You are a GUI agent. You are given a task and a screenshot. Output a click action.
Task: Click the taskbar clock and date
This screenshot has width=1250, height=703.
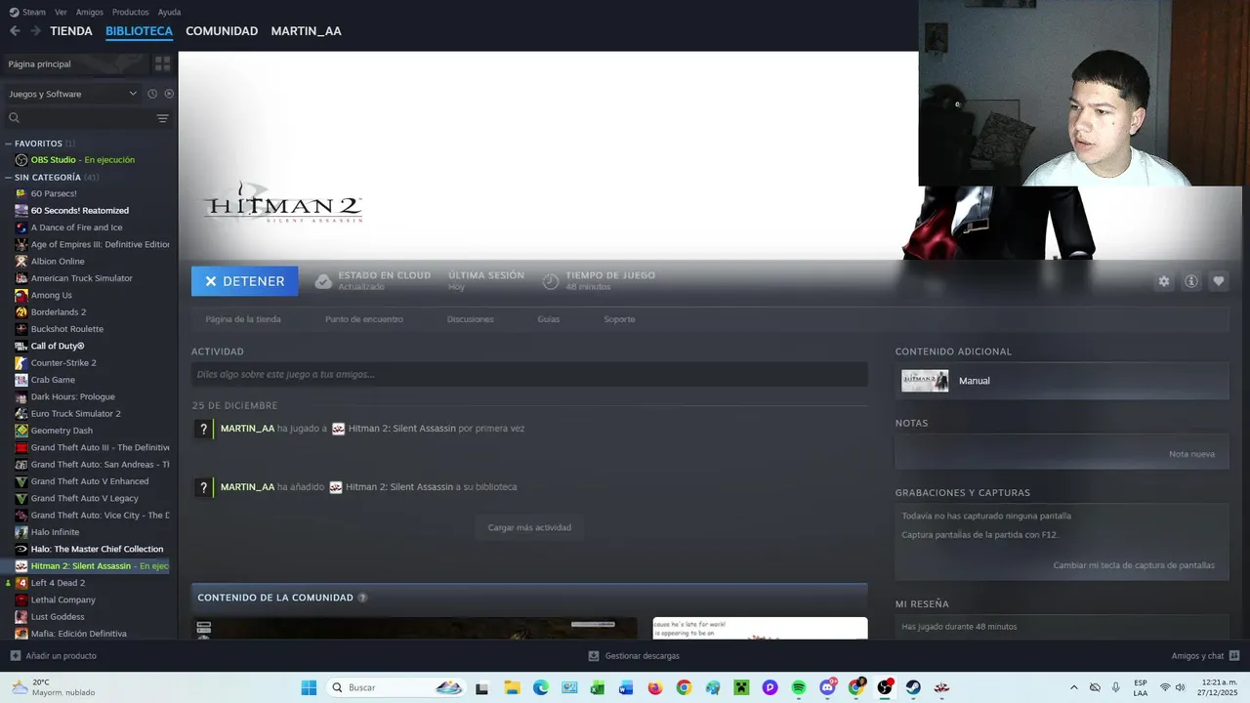1219,687
